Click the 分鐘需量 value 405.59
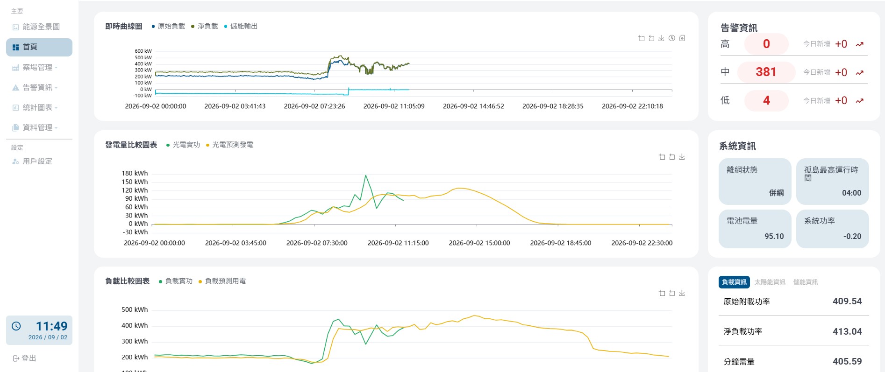 coord(847,361)
